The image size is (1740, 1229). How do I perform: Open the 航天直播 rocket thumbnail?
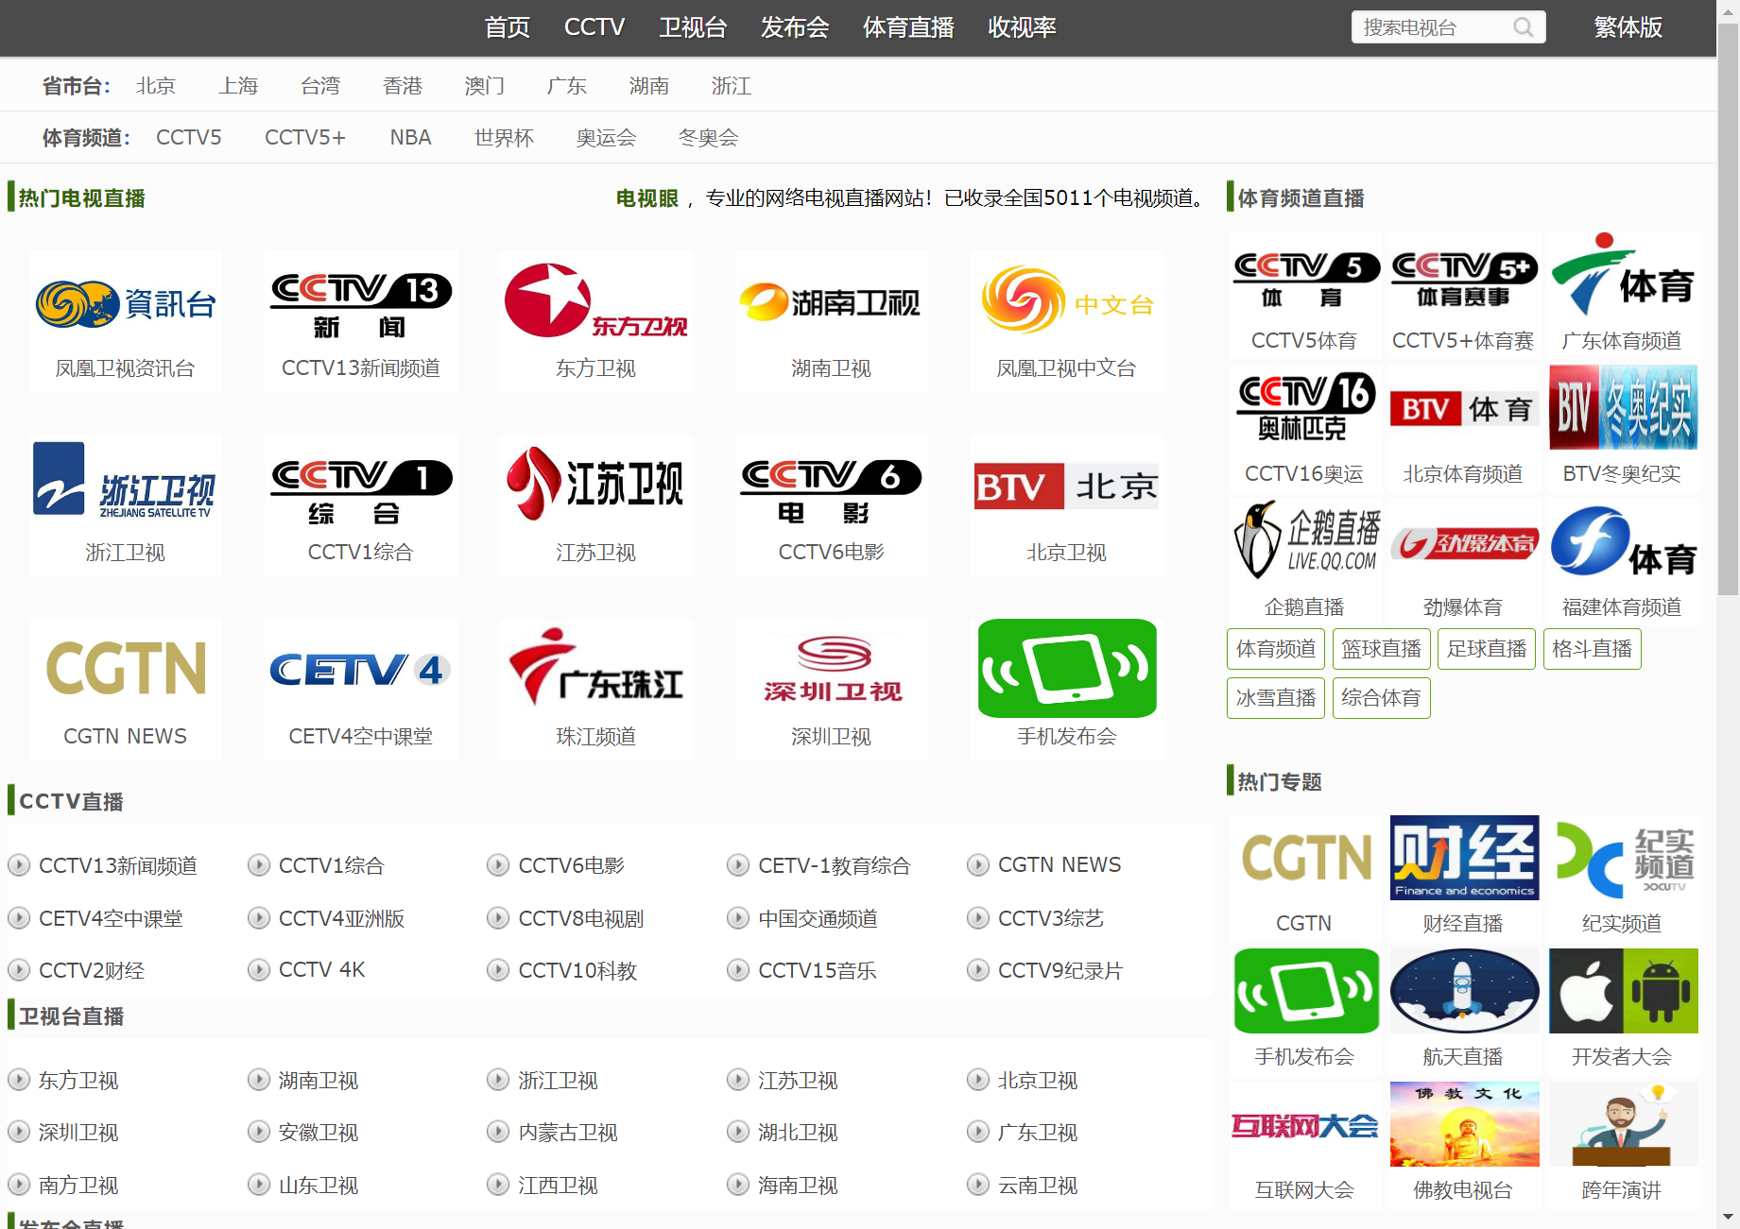click(1464, 991)
